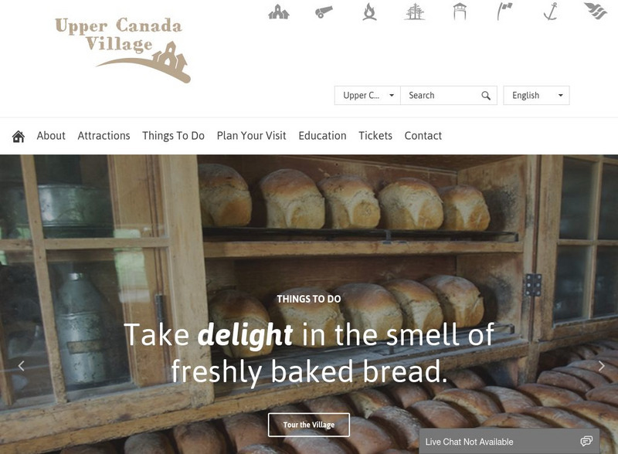
Task: Show the previous slide with left arrow
Action: click(x=22, y=366)
